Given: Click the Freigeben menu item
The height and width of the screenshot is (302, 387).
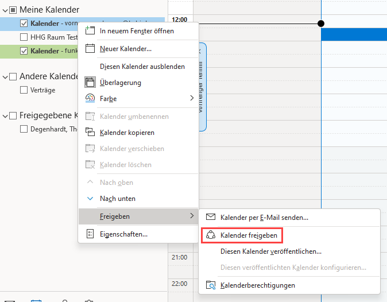Looking at the screenshot, I should click(139, 216).
